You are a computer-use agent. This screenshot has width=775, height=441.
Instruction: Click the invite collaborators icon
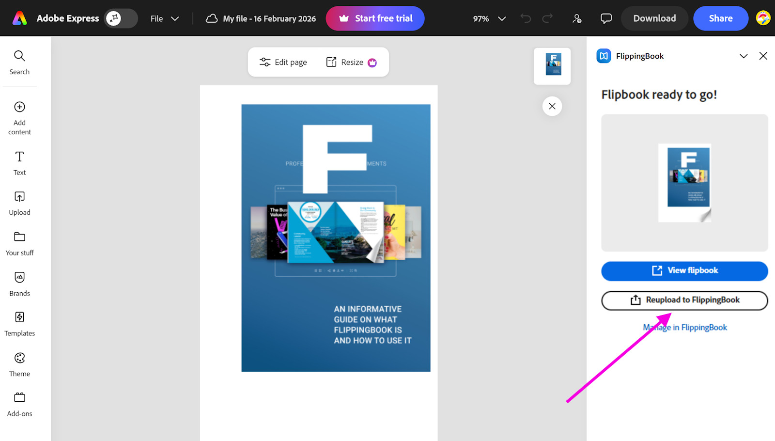[x=576, y=18]
